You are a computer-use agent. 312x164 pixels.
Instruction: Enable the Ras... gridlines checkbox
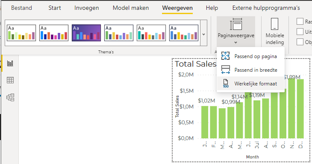click(x=300, y=21)
